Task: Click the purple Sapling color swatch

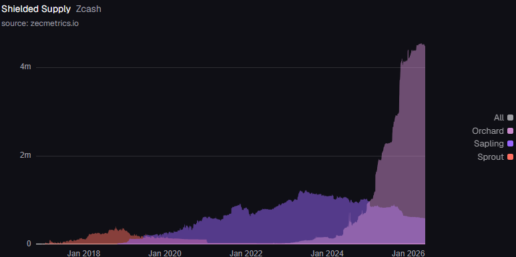Action: [x=511, y=143]
